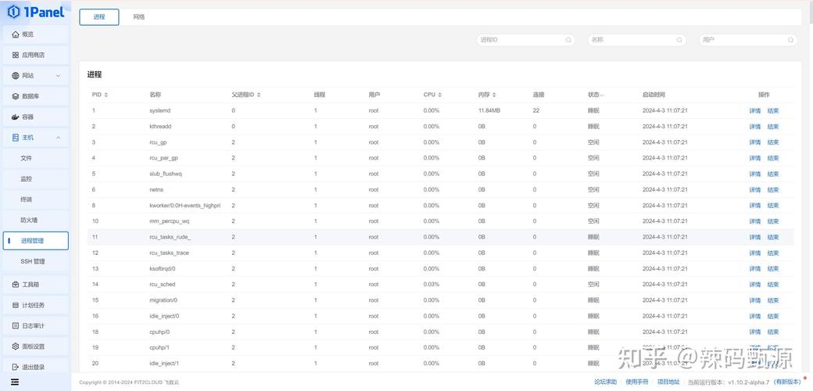Click 结束 for idle_inject/0 process

point(773,317)
